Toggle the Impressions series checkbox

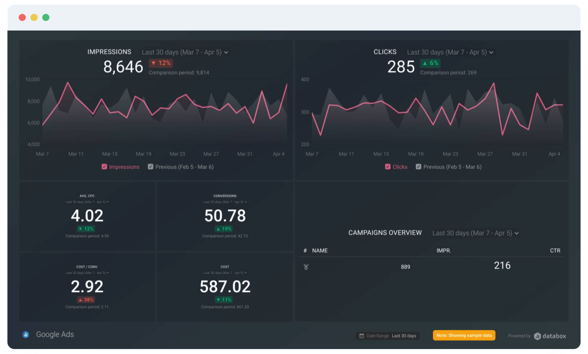[x=104, y=166]
